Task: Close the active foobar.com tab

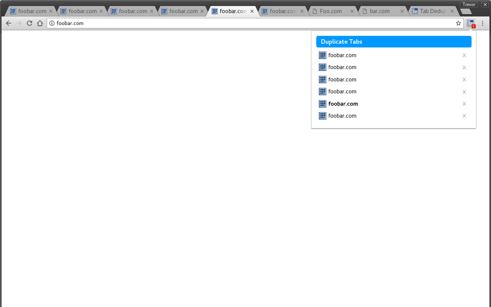Action: pos(252,11)
